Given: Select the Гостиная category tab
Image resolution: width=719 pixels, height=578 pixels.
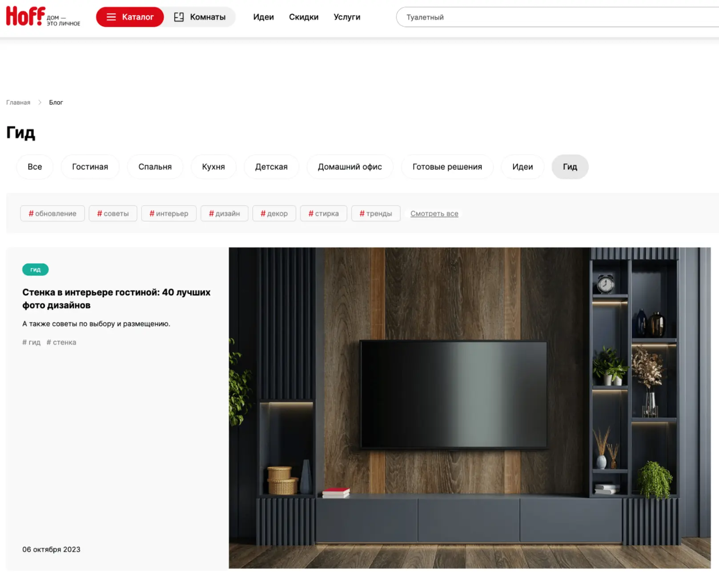Looking at the screenshot, I should click(x=90, y=167).
